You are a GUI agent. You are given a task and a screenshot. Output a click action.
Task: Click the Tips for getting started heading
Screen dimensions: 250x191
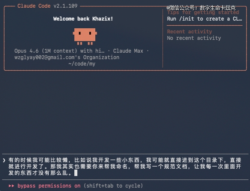point(203,12)
